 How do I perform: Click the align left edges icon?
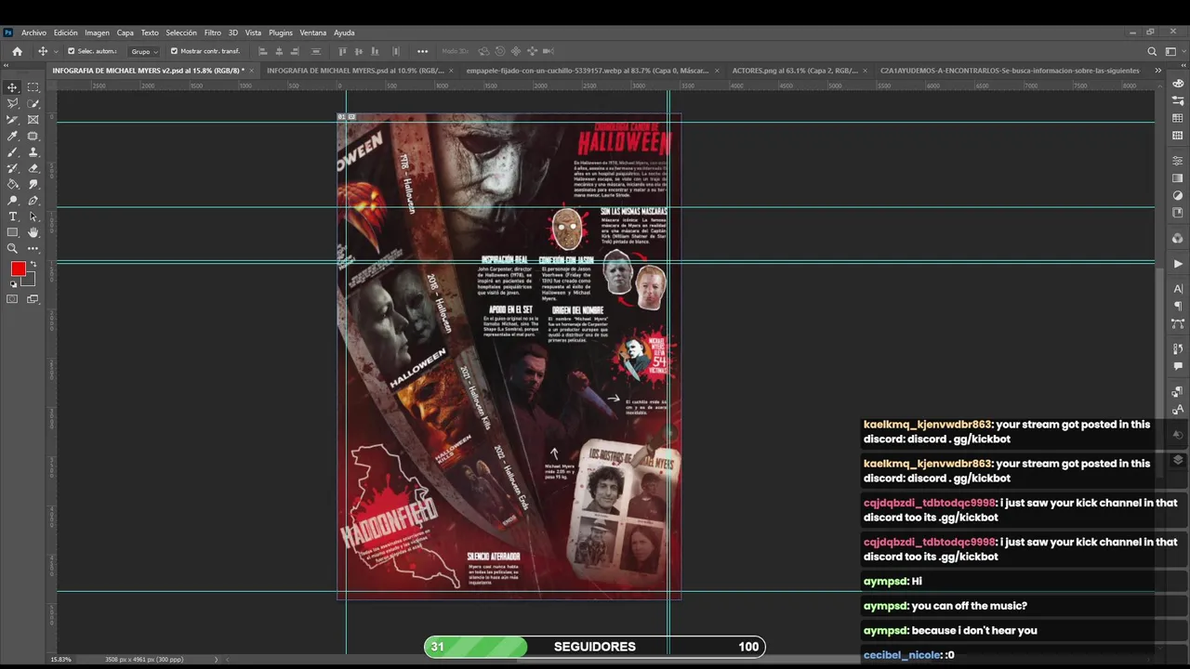263,51
